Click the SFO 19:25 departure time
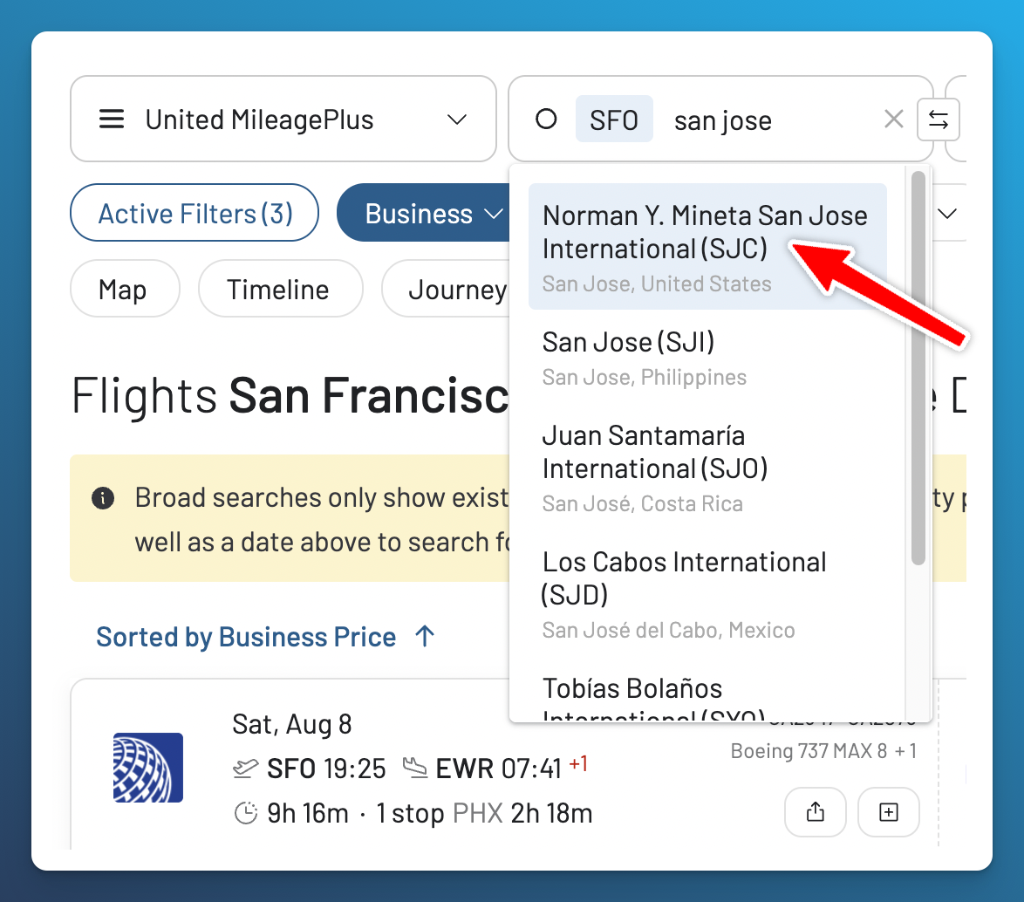This screenshot has width=1024, height=902. [x=326, y=769]
